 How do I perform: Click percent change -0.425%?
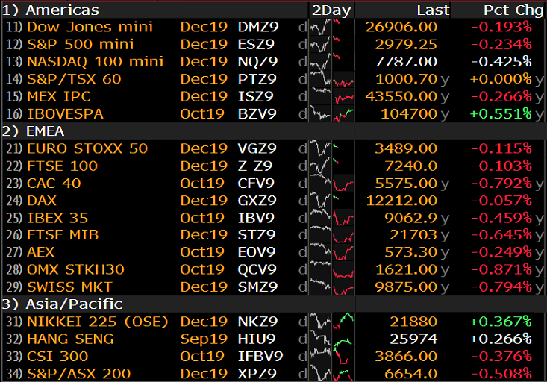coord(501,62)
